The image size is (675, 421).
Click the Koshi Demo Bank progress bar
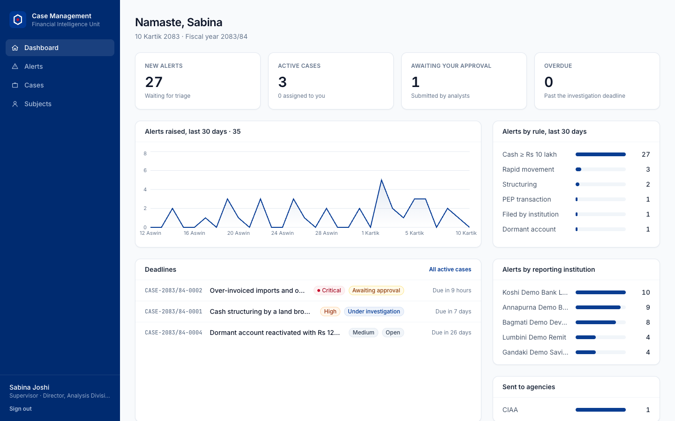(600, 292)
